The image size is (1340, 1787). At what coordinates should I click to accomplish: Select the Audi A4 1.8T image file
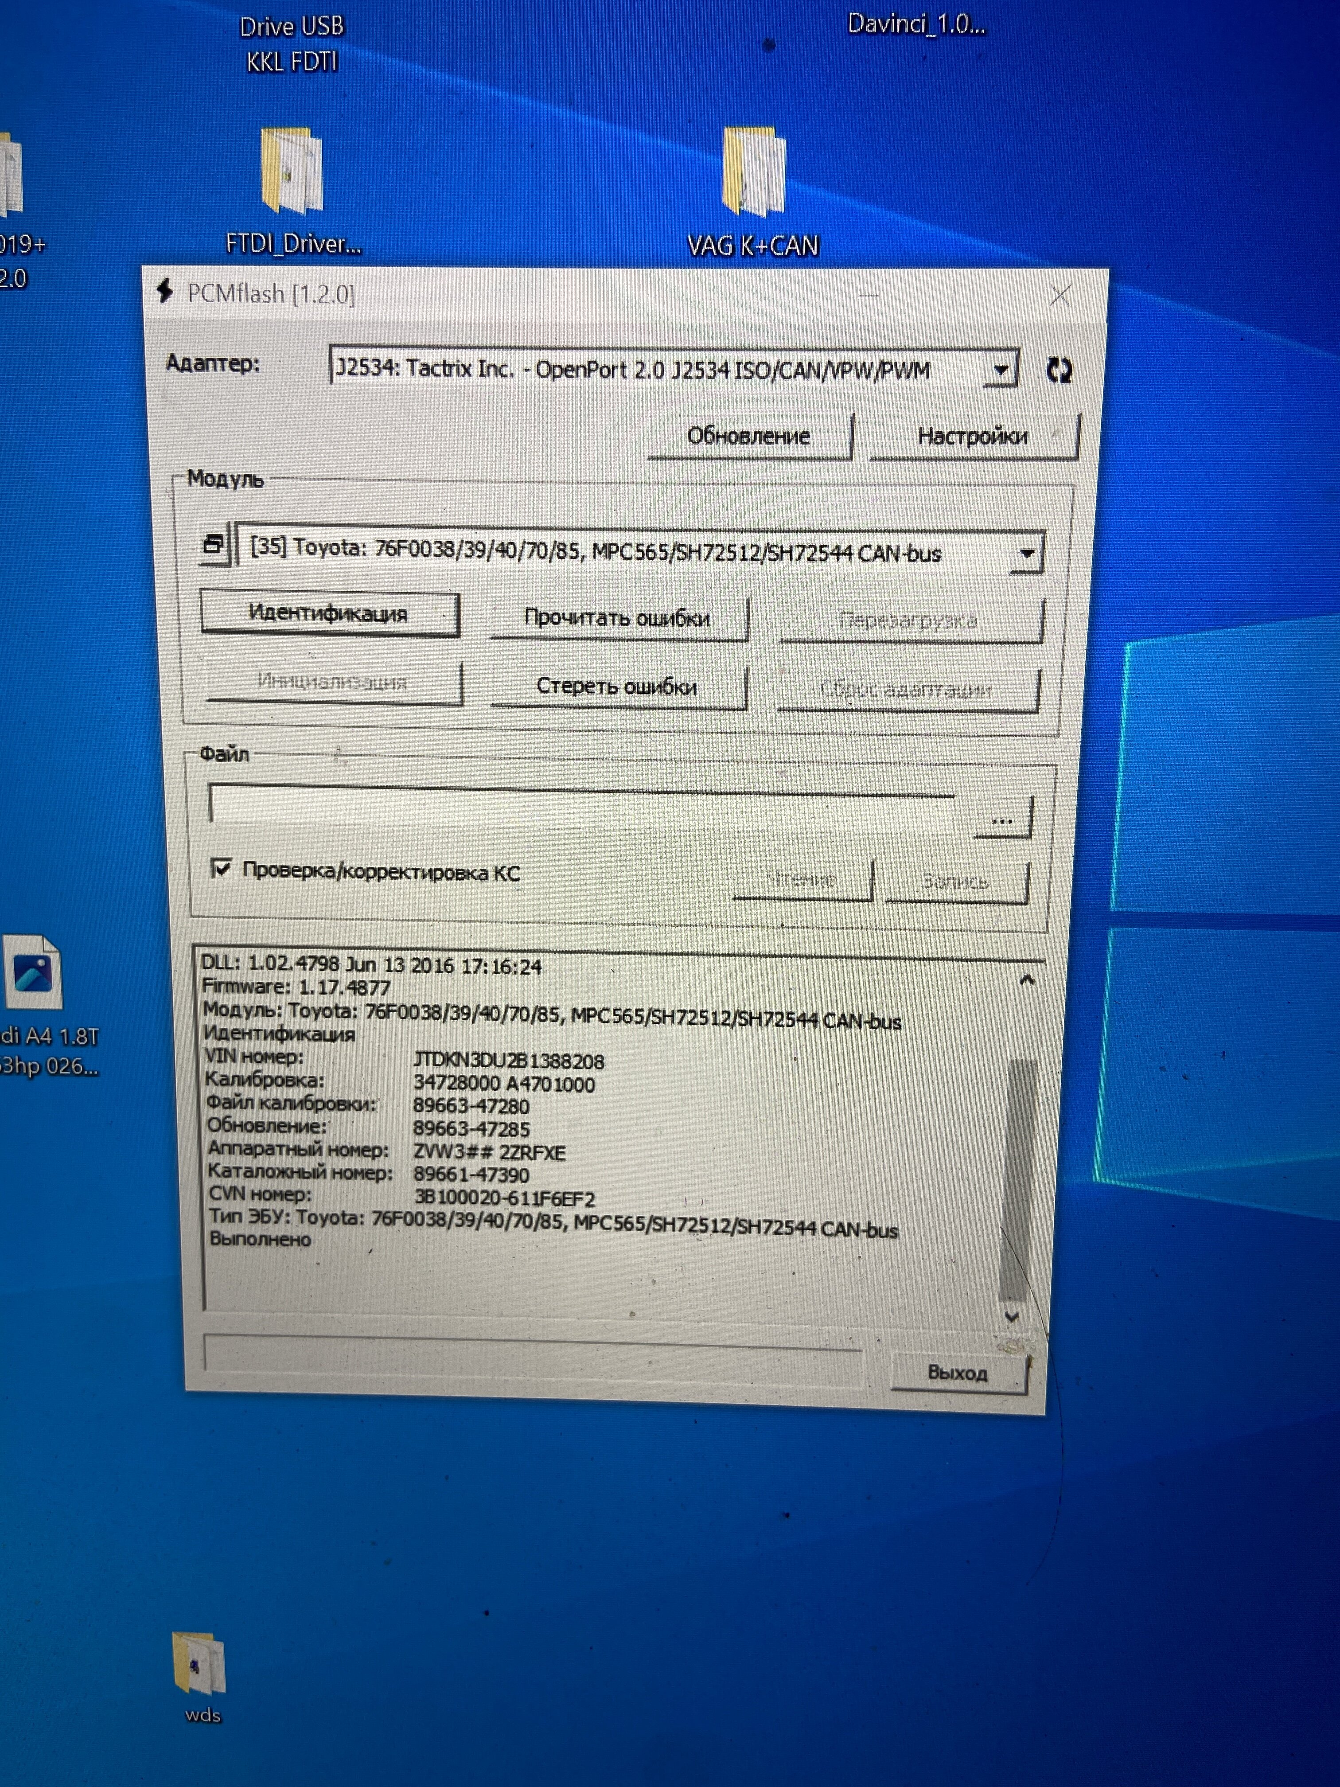click(34, 973)
